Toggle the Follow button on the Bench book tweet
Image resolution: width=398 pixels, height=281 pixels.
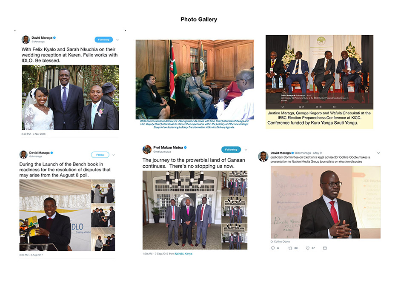point(100,155)
